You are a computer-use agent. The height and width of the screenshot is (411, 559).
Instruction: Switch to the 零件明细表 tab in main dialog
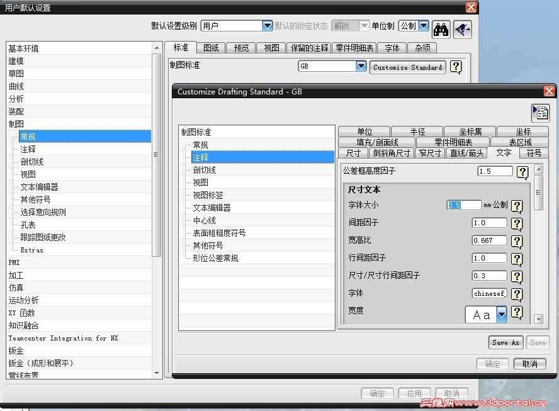coord(354,48)
